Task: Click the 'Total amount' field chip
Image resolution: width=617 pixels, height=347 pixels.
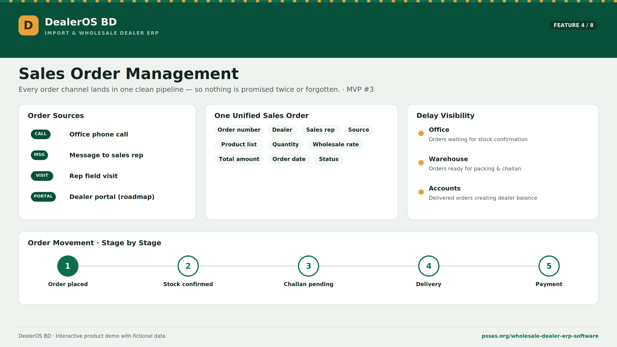Action: pyautogui.click(x=239, y=159)
